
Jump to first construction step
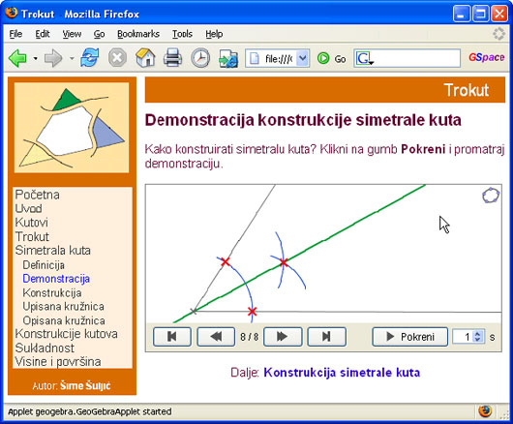point(172,337)
